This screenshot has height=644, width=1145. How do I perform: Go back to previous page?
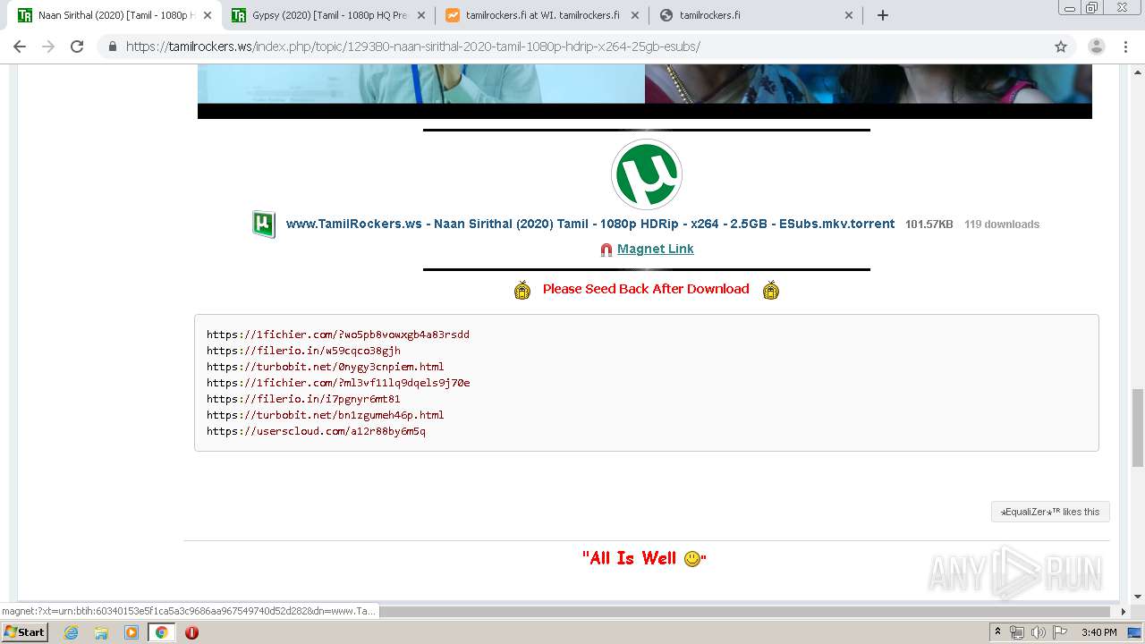[20, 47]
